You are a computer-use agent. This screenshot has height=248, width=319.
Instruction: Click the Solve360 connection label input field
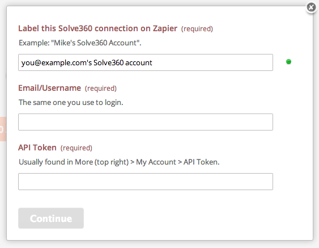(x=146, y=62)
